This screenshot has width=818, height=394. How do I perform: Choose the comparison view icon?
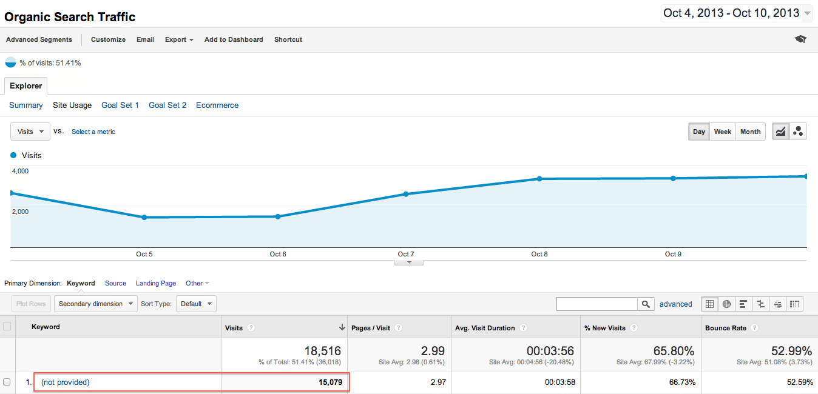[760, 304]
